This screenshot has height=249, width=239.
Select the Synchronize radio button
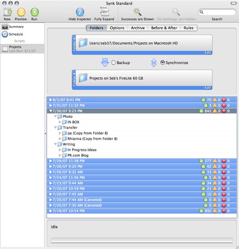163,63
